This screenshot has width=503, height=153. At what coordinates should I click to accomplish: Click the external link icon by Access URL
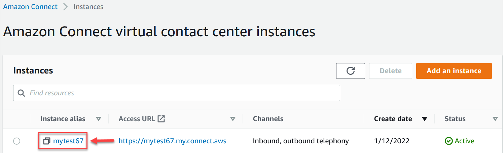point(161,119)
